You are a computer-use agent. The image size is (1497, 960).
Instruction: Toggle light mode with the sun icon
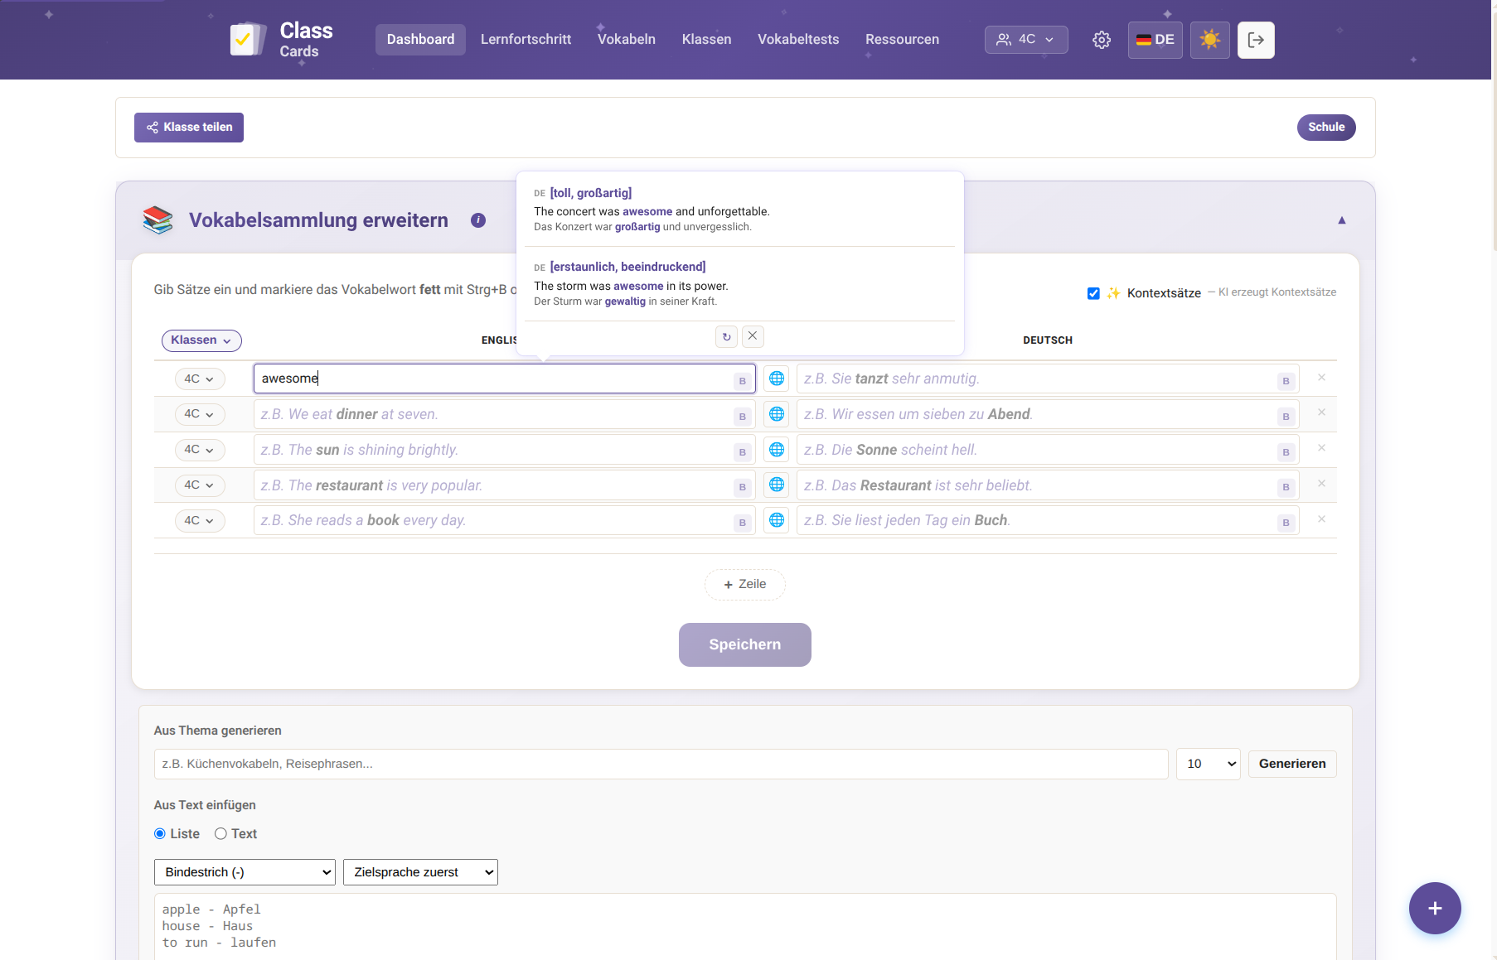[1209, 39]
